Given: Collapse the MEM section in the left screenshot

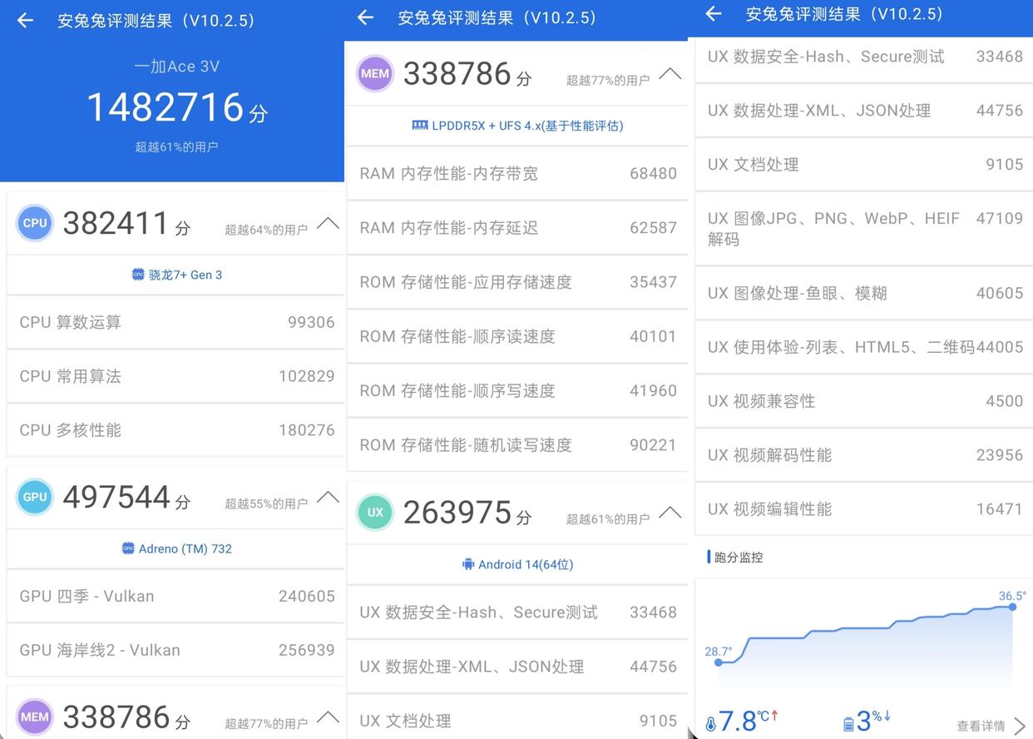Looking at the screenshot, I should tap(328, 717).
